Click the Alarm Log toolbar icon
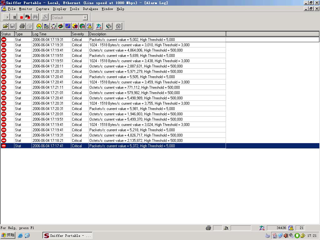Screen dimensions: 320x240 pos(89,26)
